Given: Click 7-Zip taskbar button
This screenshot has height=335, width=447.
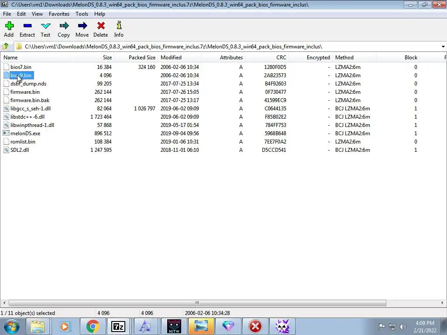Looking at the screenshot, I should tap(118, 326).
